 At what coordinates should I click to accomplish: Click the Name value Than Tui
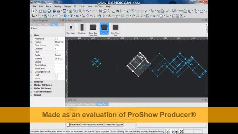59,42
